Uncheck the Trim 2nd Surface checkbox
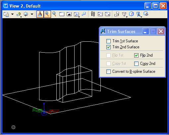The width and height of the screenshot is (169, 135). point(108,47)
